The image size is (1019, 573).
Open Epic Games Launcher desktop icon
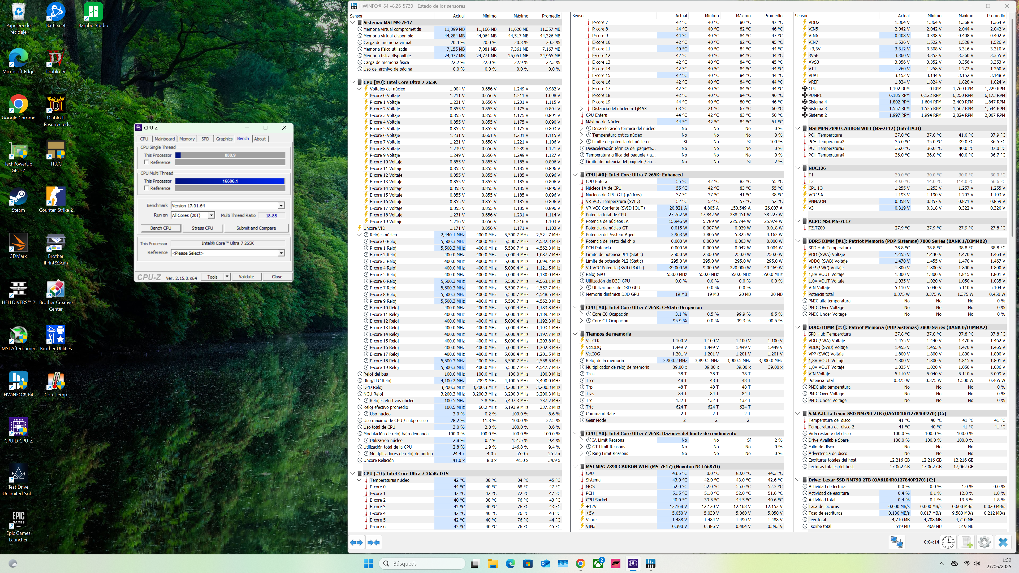click(18, 526)
